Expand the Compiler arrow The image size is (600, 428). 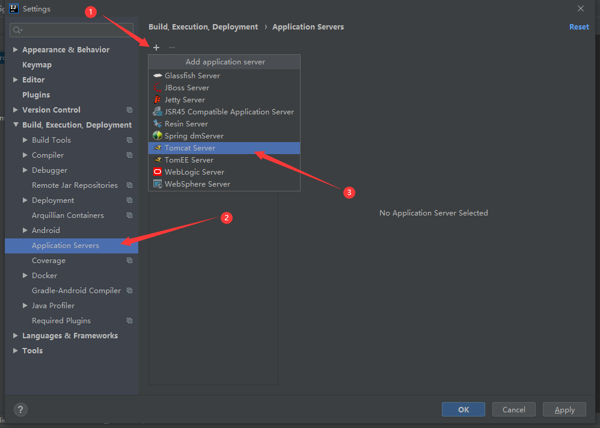pyautogui.click(x=25, y=155)
